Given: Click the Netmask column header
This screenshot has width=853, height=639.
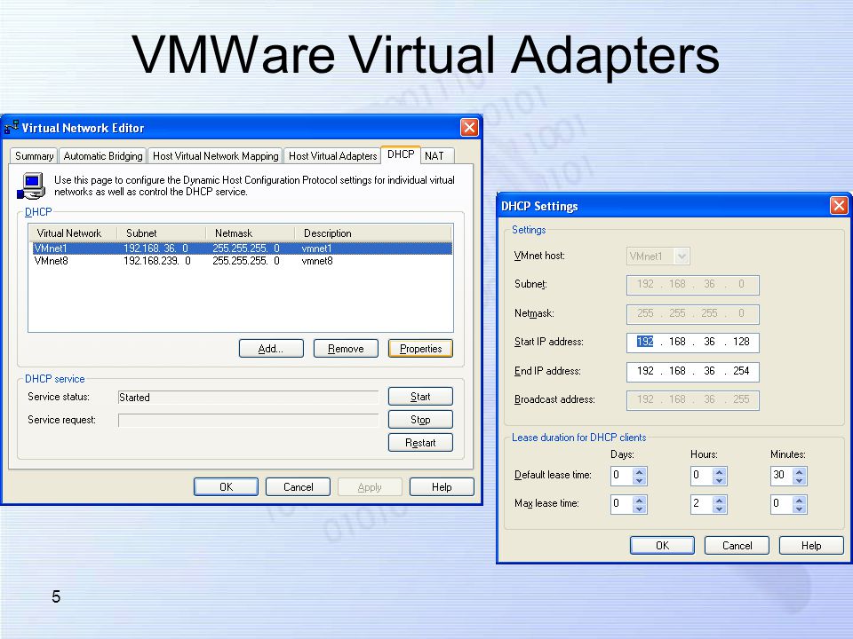Looking at the screenshot, I should pyautogui.click(x=251, y=233).
